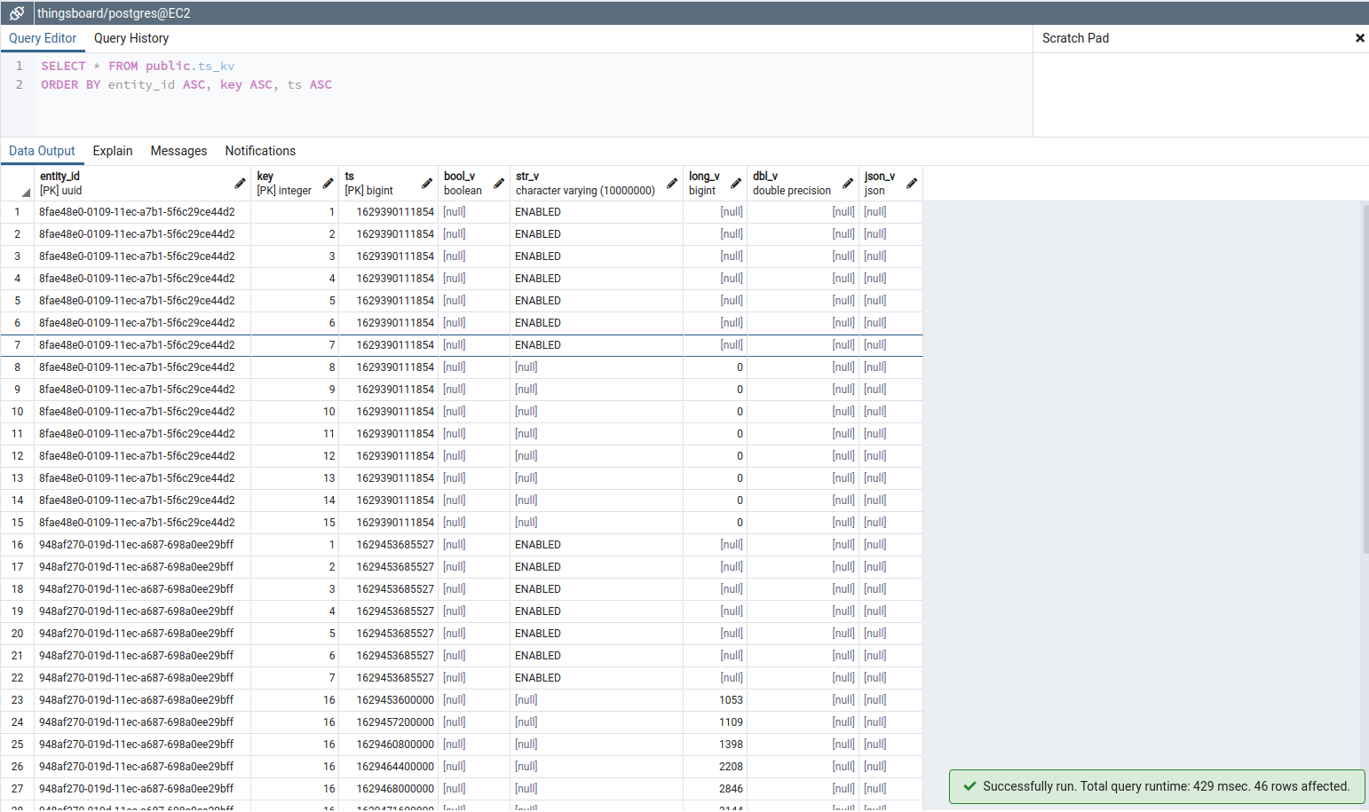Open bool_v column editor with pencil icon

click(x=498, y=183)
